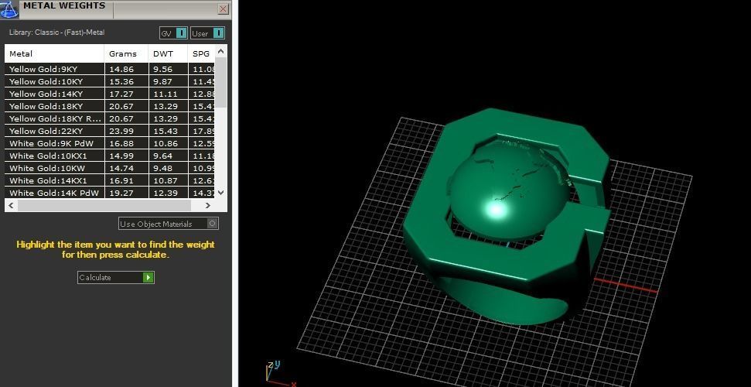Select the White Gold:14KX1 row
Image resolution: width=751 pixels, height=387 pixels.
coord(110,181)
